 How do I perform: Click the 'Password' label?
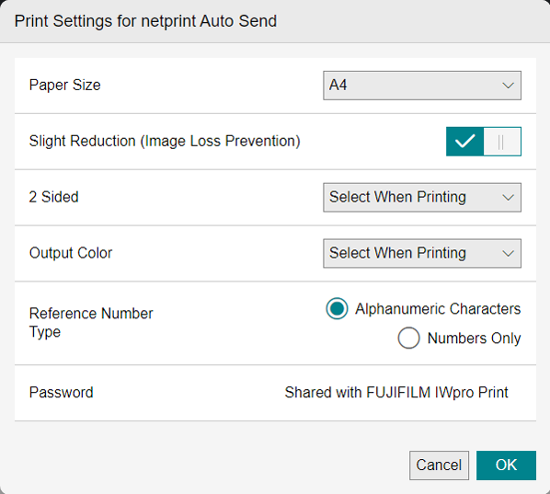[x=61, y=392]
